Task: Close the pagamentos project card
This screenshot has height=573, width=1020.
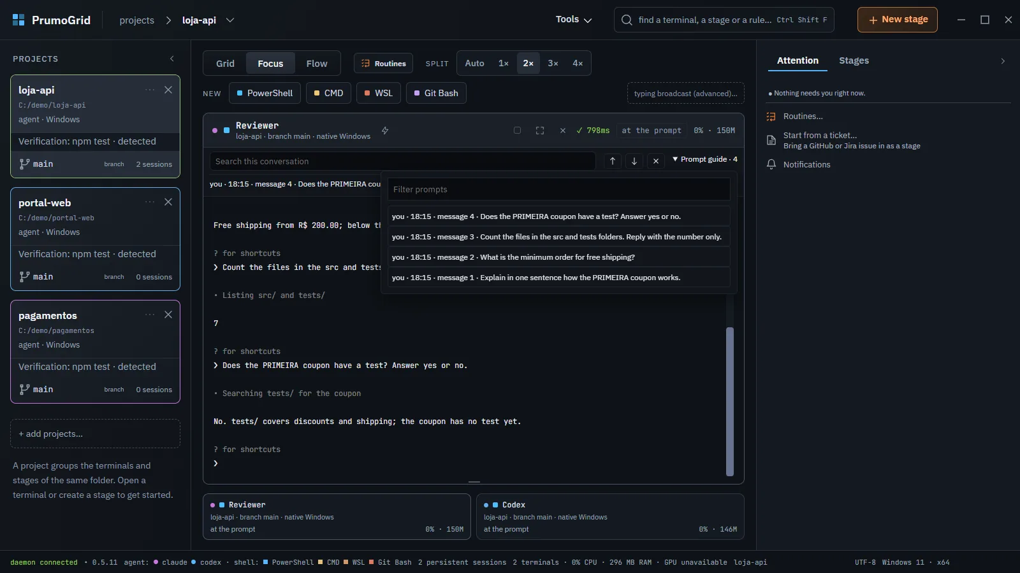Action: pos(168,315)
